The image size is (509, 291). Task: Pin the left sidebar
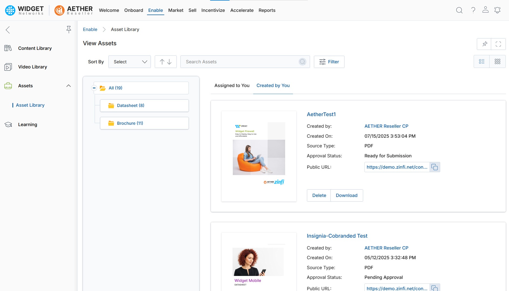[69, 29]
